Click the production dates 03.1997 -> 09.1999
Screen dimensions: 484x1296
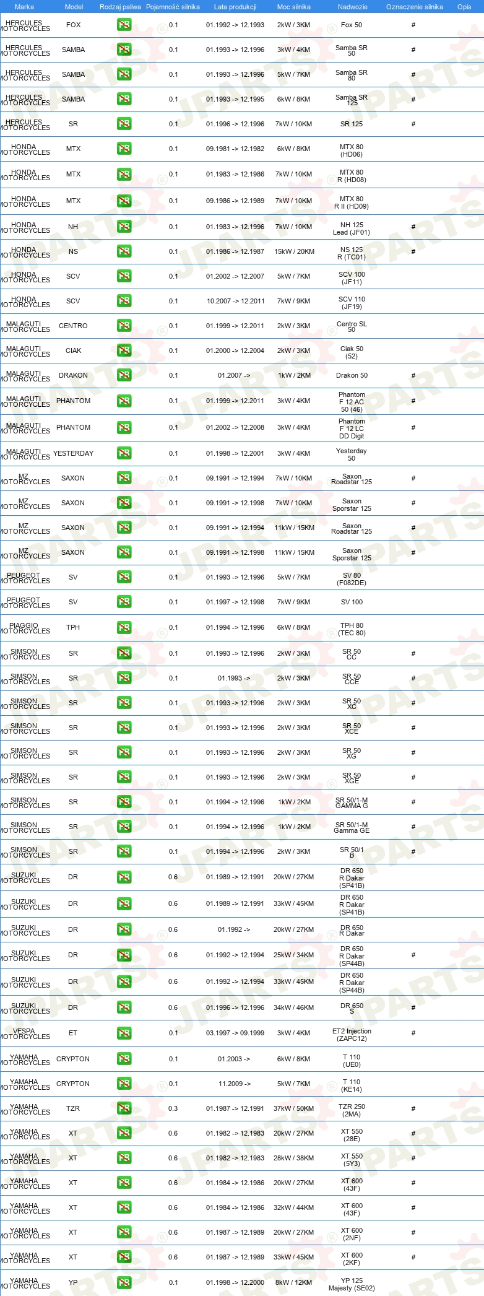click(235, 1033)
